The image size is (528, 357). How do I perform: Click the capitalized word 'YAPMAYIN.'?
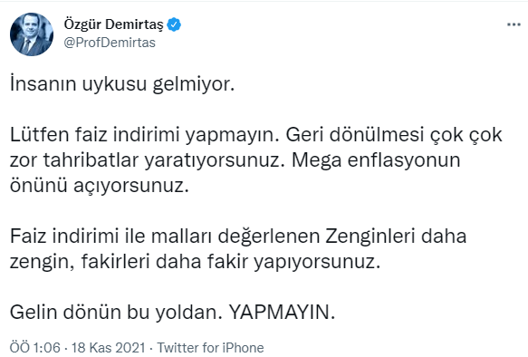pos(283,313)
